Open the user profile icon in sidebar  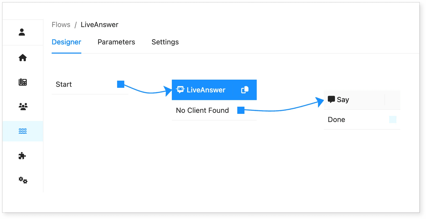22,32
